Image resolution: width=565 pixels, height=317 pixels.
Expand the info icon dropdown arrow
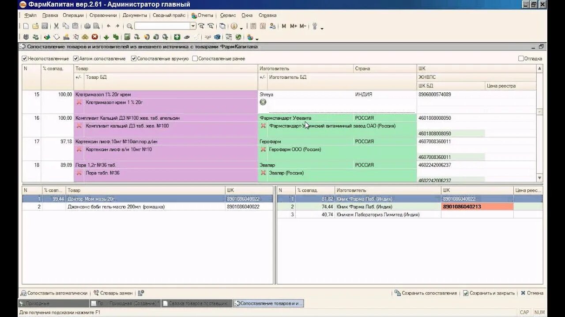pyautogui.click(x=241, y=28)
